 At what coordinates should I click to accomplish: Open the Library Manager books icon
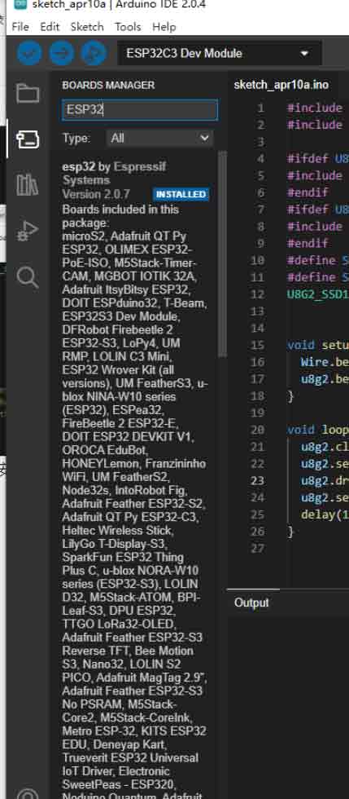pos(28,184)
